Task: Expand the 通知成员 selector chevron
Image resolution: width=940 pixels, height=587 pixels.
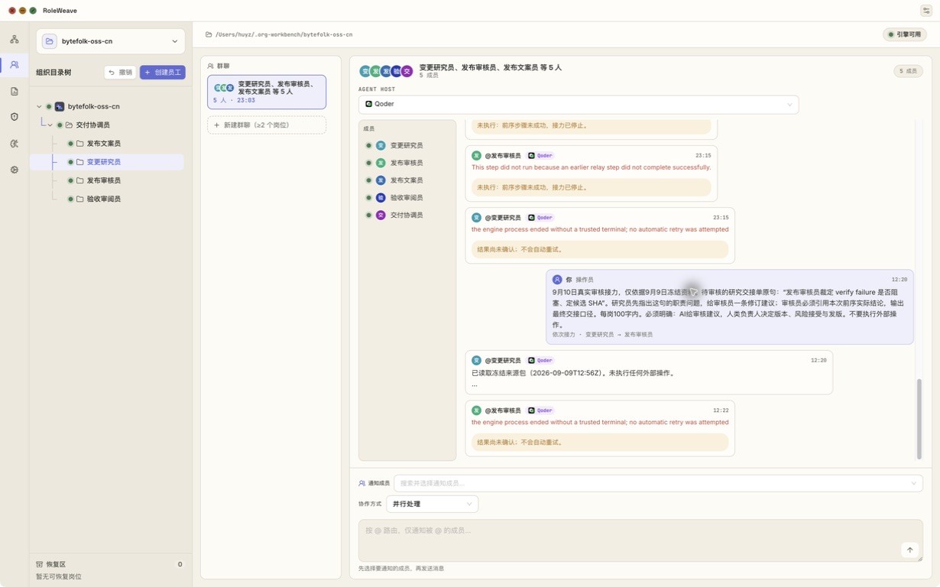Action: pos(913,483)
